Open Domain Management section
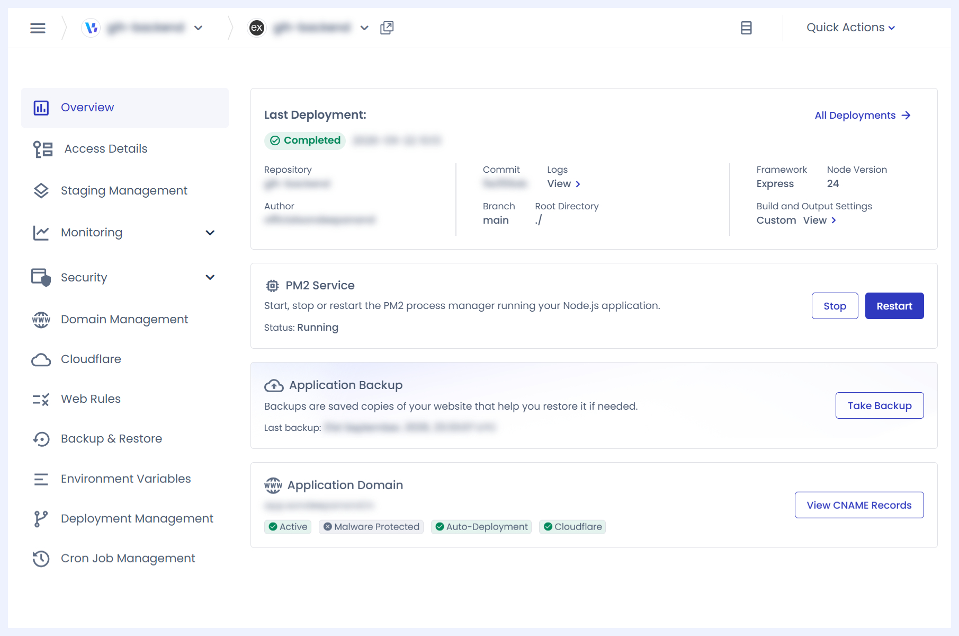The image size is (959, 636). coord(125,320)
